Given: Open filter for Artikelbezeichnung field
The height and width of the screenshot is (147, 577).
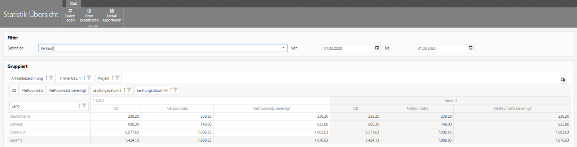Looking at the screenshot, I should pos(51,78).
